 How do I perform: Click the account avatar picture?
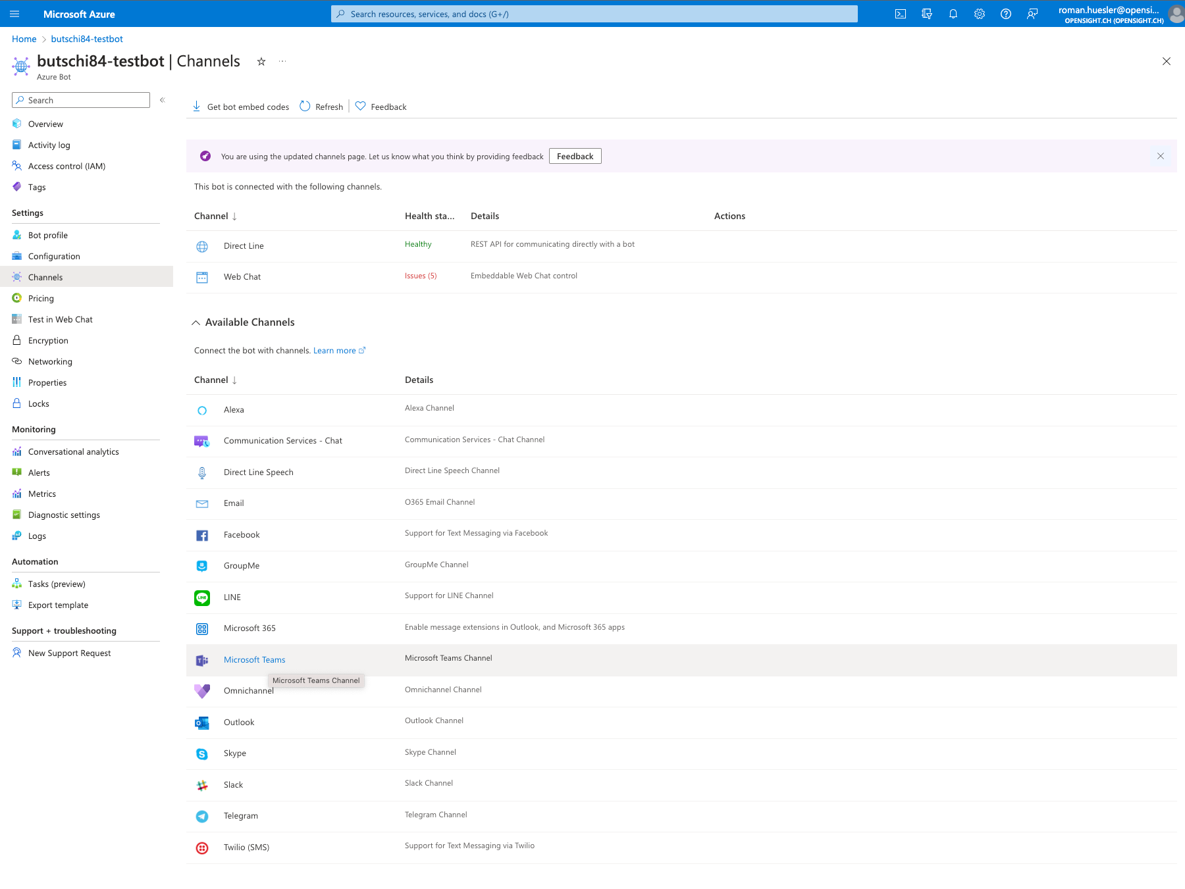tap(1176, 14)
